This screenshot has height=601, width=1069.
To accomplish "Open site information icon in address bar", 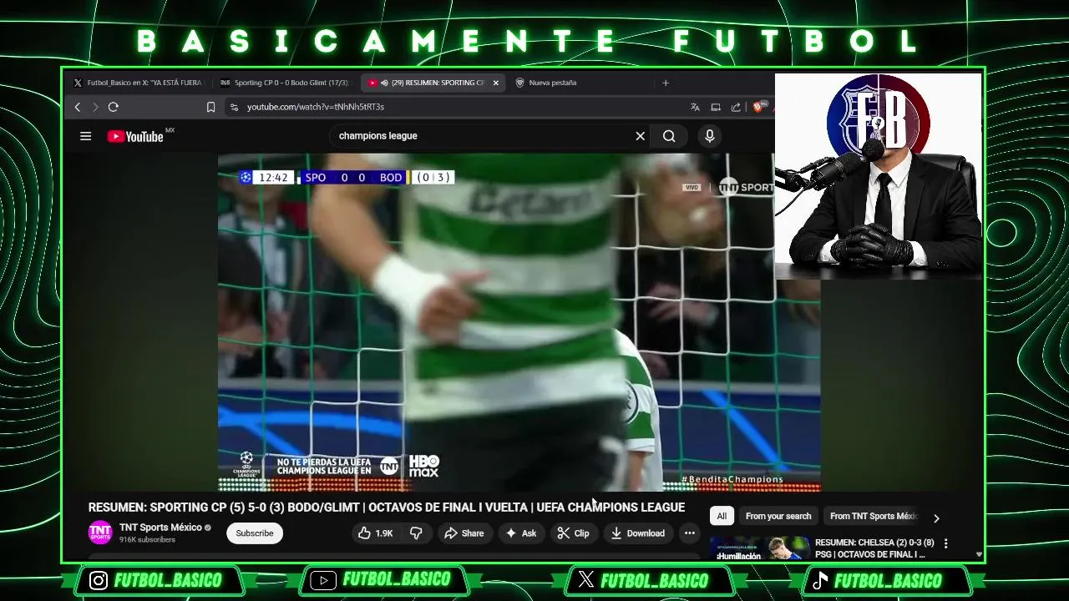I will (234, 107).
